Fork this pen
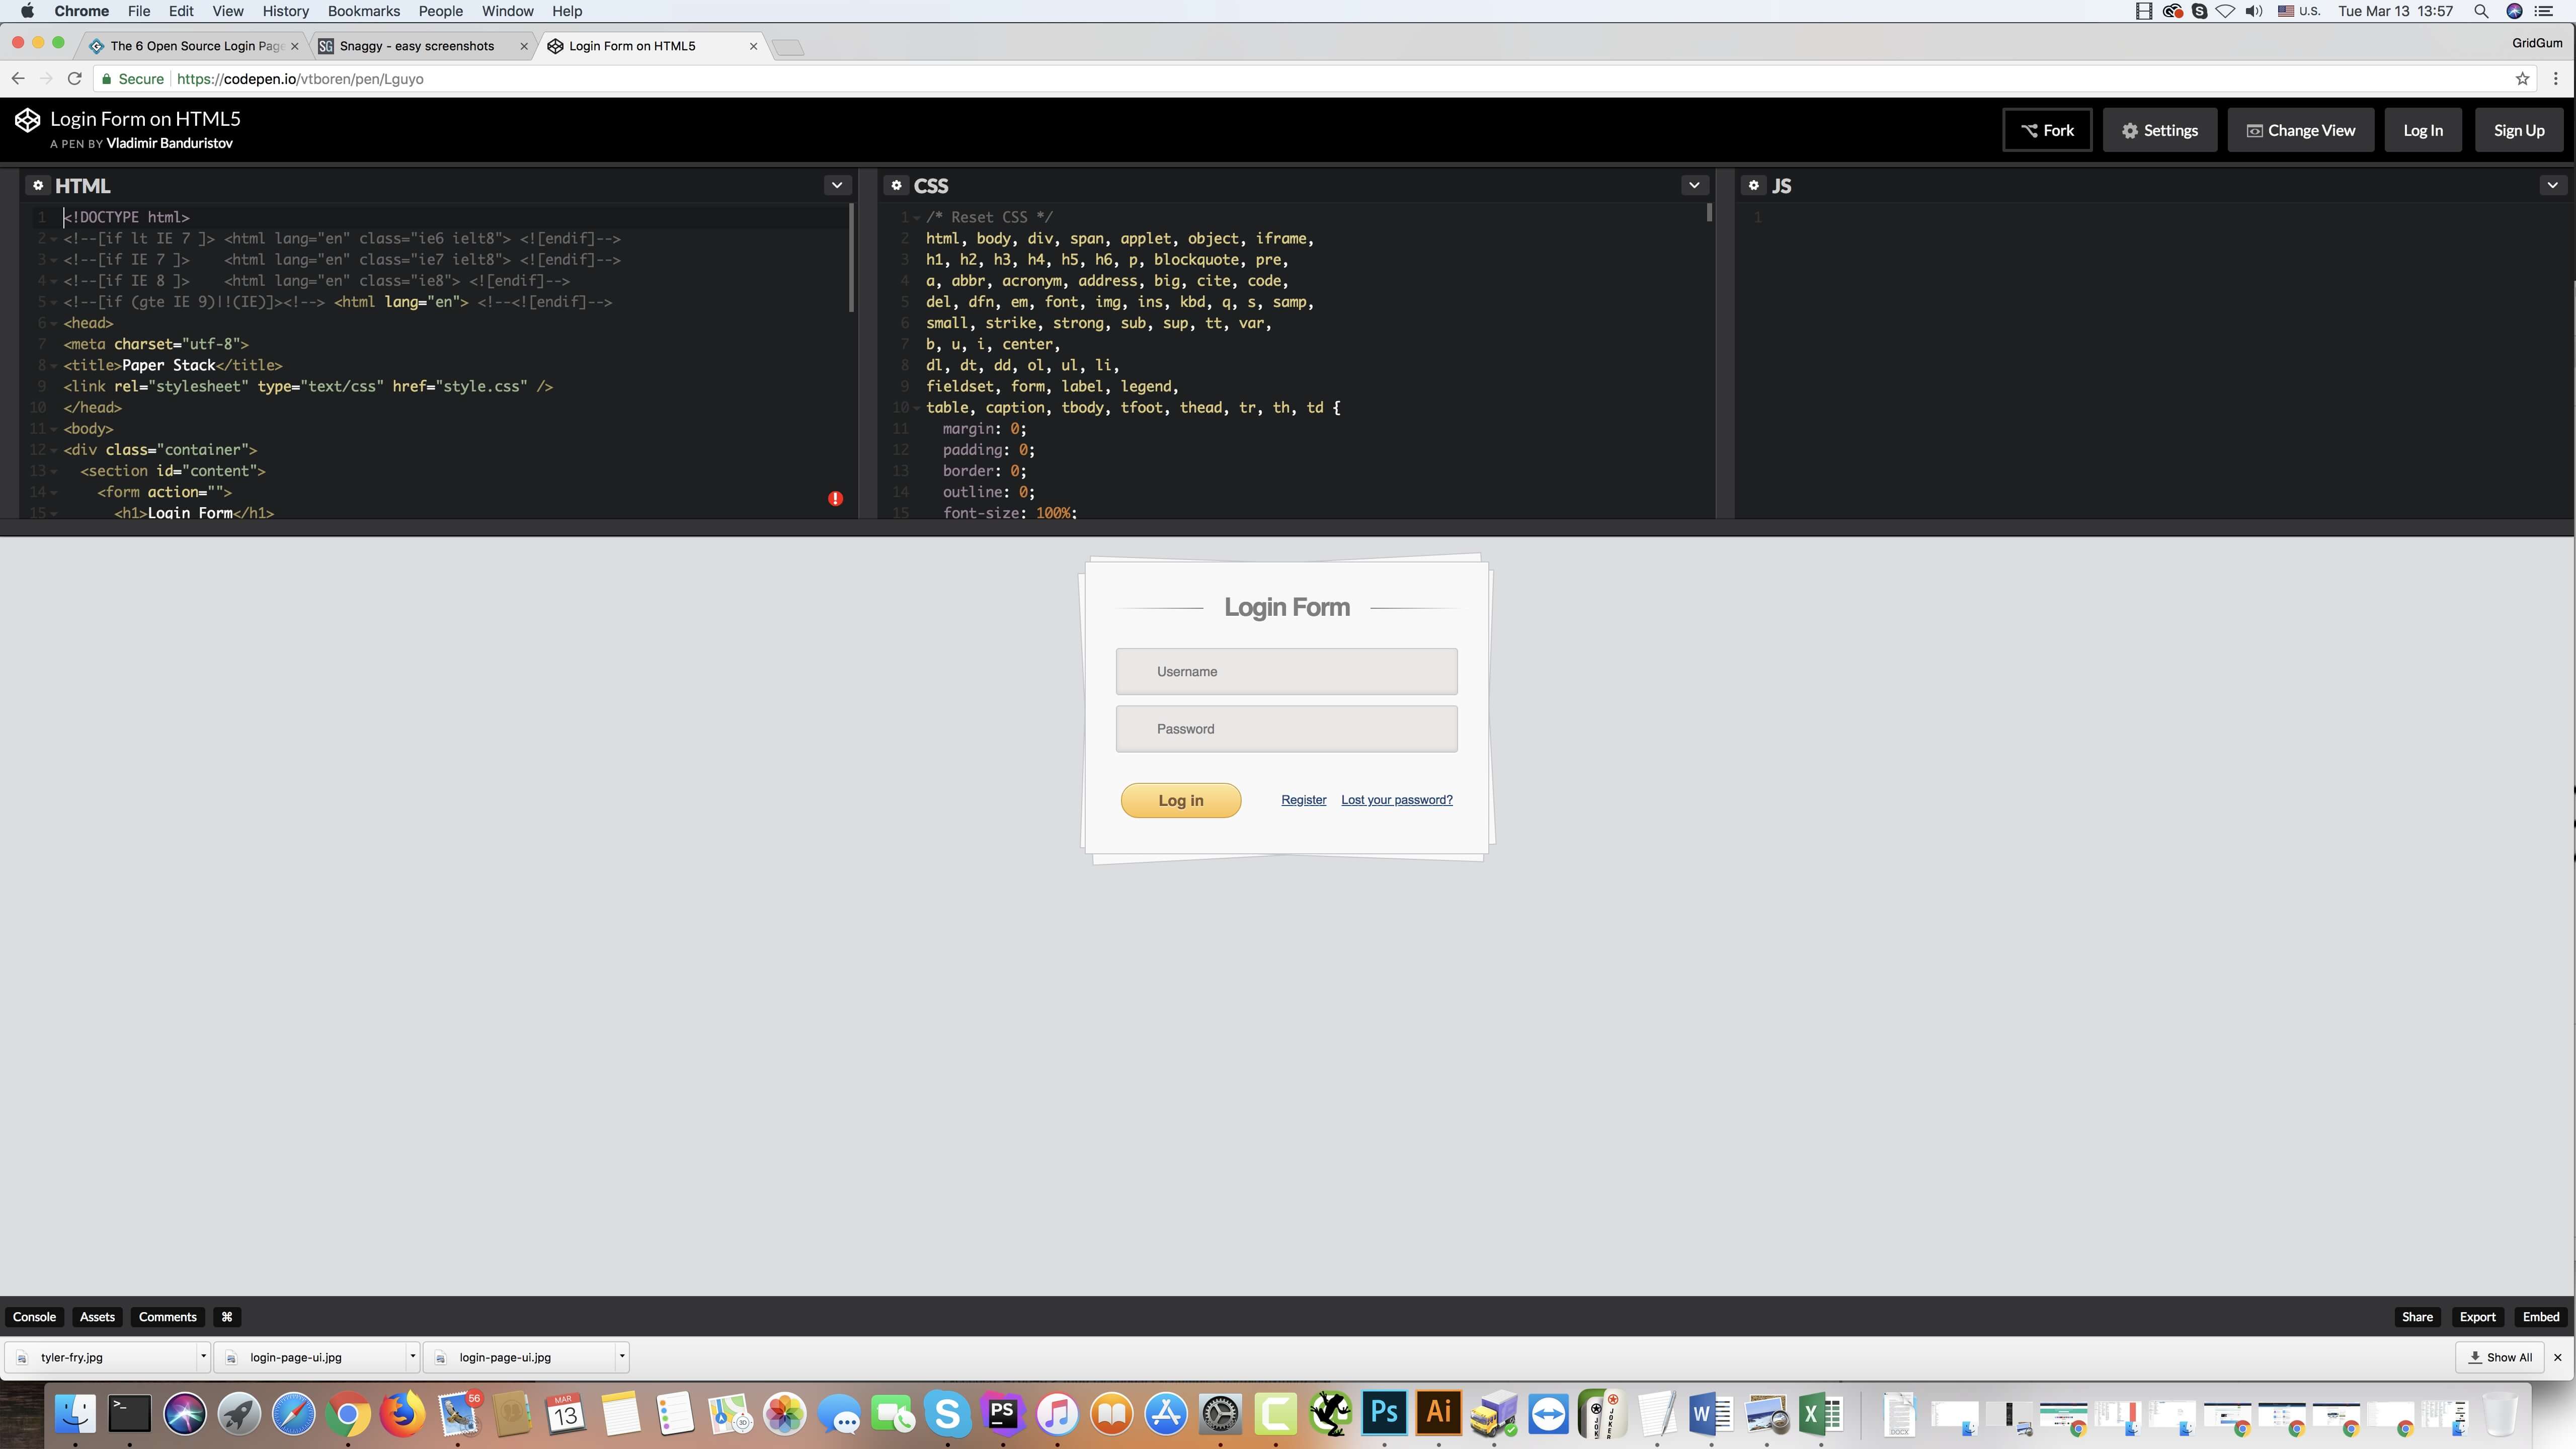The height and width of the screenshot is (1449, 2576). [2047, 130]
